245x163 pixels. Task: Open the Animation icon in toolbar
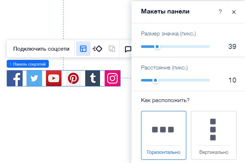[97, 49]
